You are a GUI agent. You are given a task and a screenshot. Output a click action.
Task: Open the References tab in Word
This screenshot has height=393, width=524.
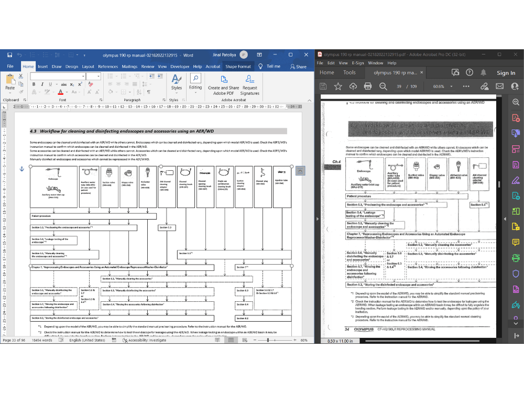coord(107,67)
